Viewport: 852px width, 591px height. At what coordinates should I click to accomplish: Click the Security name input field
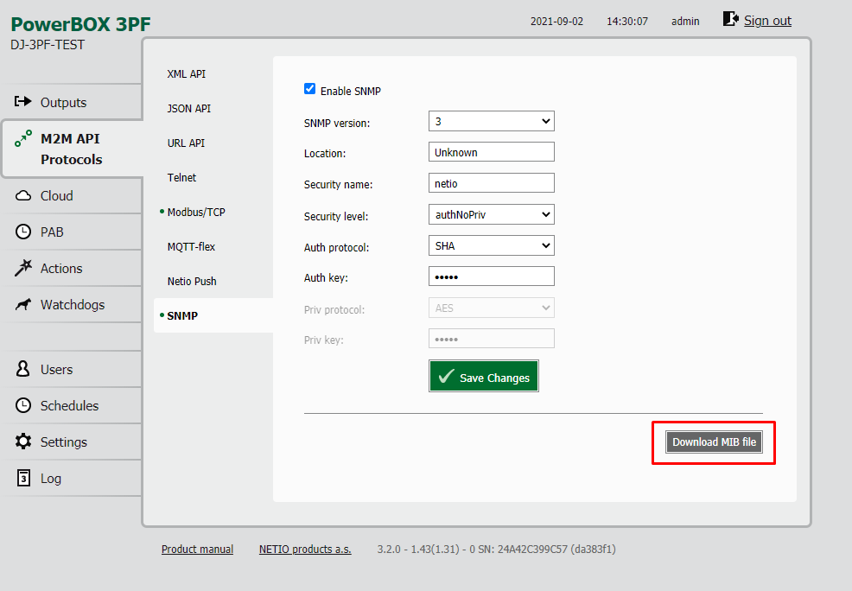point(491,183)
